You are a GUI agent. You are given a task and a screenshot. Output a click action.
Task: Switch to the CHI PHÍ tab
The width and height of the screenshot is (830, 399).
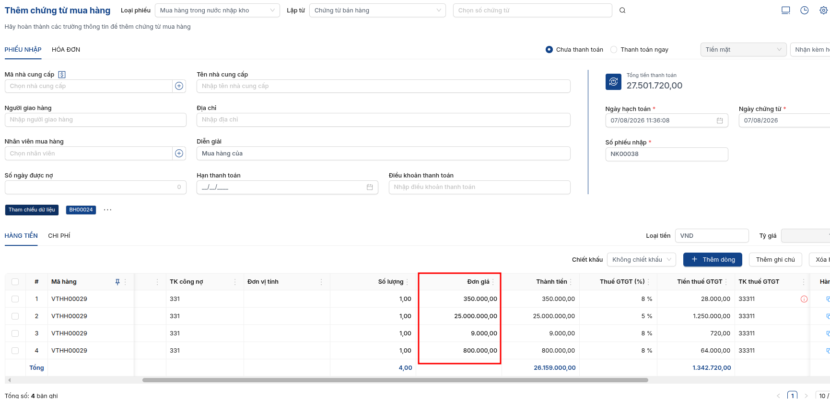(x=59, y=236)
